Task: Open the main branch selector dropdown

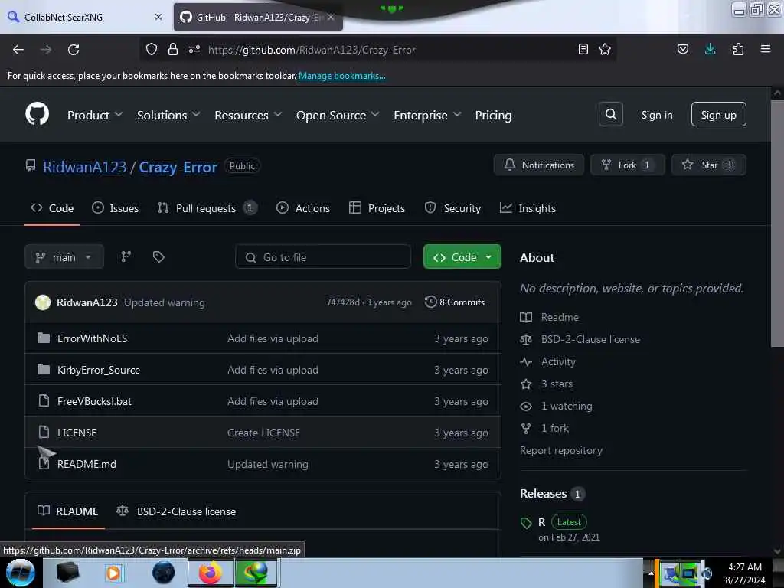Action: (64, 257)
